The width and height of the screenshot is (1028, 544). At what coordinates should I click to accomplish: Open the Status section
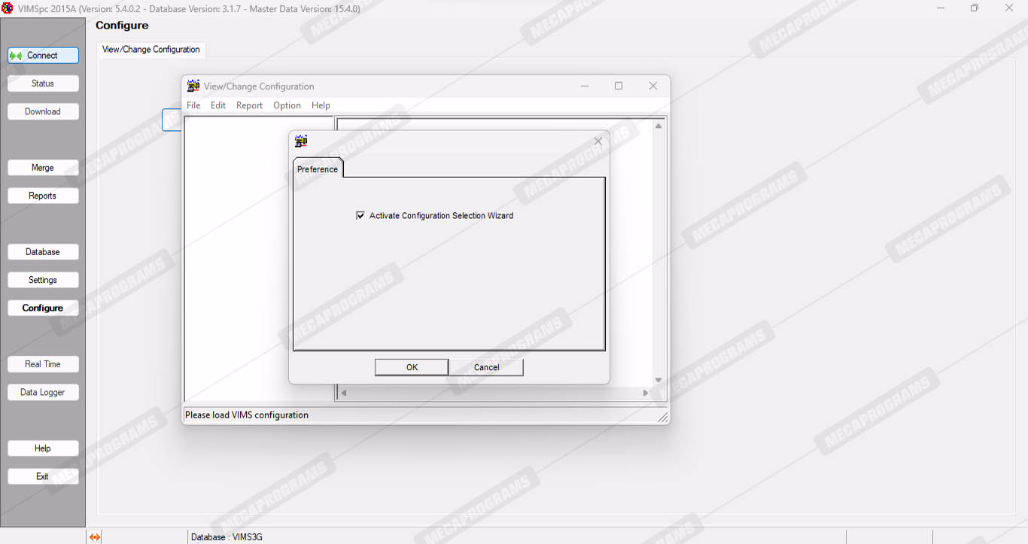pos(43,84)
